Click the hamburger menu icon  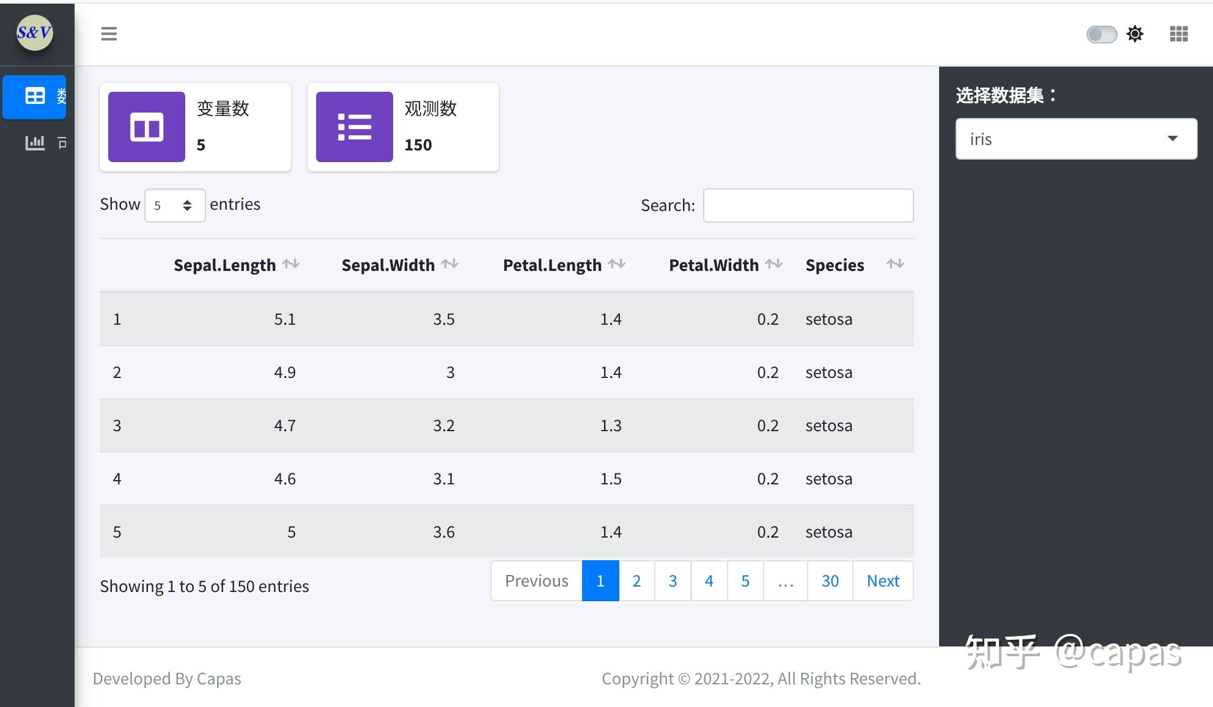coord(109,34)
